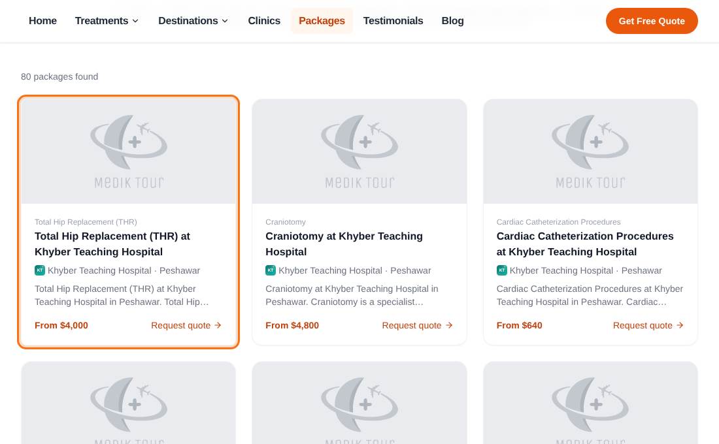Click Total Hip Replacement card description text
Screen dimensions: 719x444
(122, 296)
